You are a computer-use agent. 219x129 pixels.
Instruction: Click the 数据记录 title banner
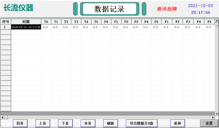click(109, 9)
